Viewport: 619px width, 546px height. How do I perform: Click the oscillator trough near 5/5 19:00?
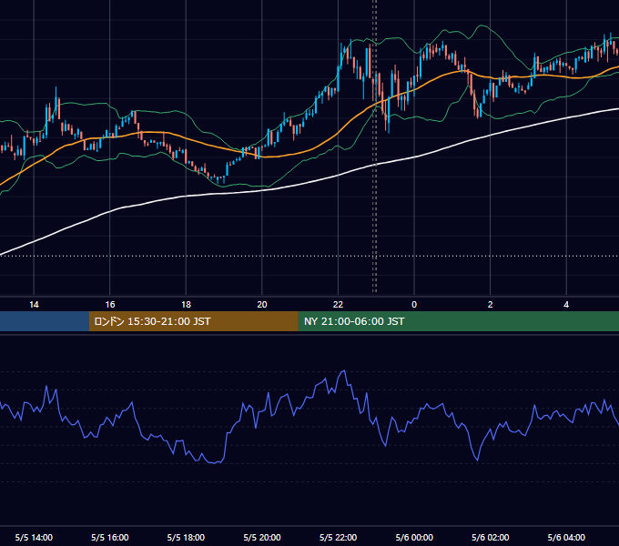214,463
